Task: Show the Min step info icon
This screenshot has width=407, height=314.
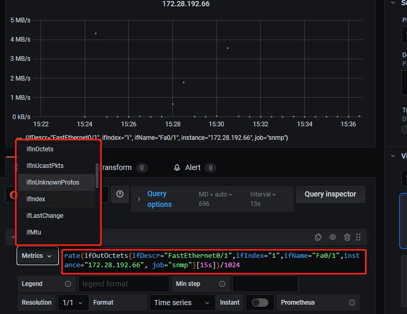Action: point(222,284)
